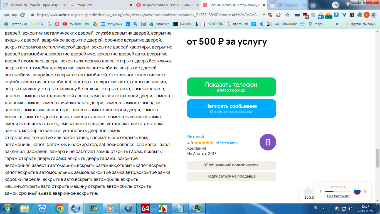This screenshot has width=380, height=214.
Task: Open the Windows Start menu
Action: click(x=7, y=208)
